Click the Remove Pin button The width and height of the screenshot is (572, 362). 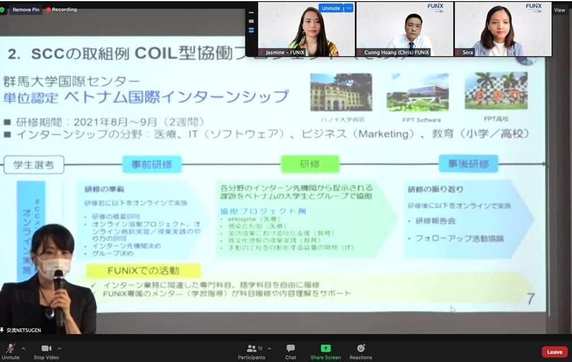(x=26, y=10)
